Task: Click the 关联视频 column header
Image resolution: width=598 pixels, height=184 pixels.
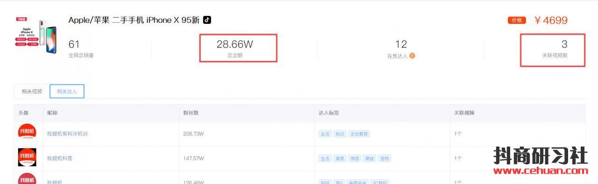Action: click(464, 113)
